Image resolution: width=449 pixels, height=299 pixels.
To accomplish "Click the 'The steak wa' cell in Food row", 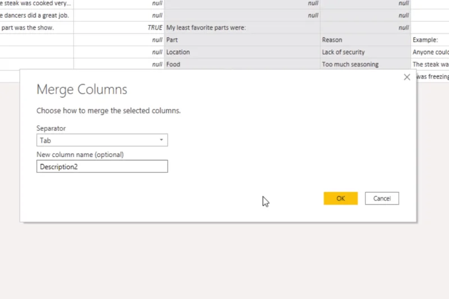I will pyautogui.click(x=430, y=64).
